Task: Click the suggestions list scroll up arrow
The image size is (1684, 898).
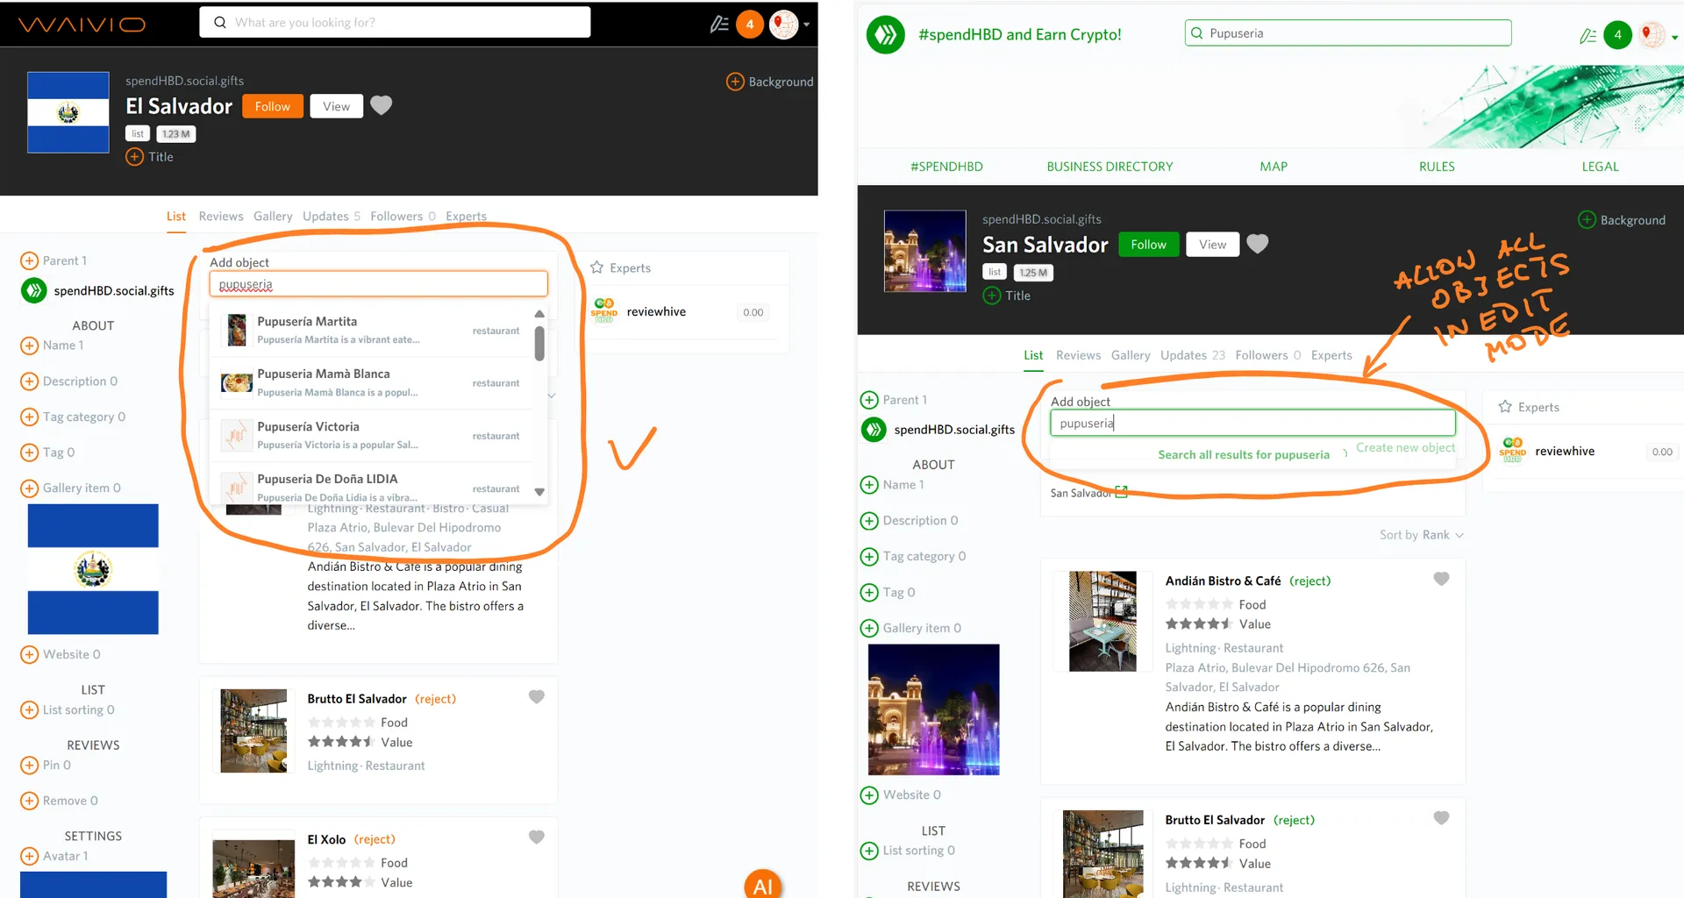Action: (x=539, y=314)
